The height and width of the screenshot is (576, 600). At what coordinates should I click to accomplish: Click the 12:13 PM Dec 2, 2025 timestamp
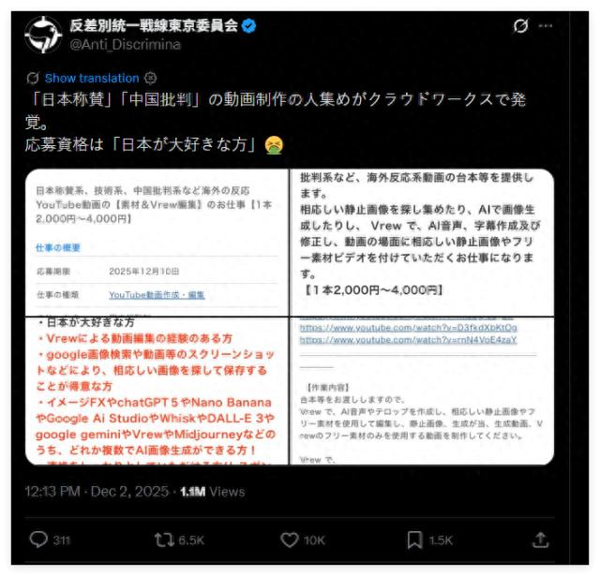tap(97, 491)
